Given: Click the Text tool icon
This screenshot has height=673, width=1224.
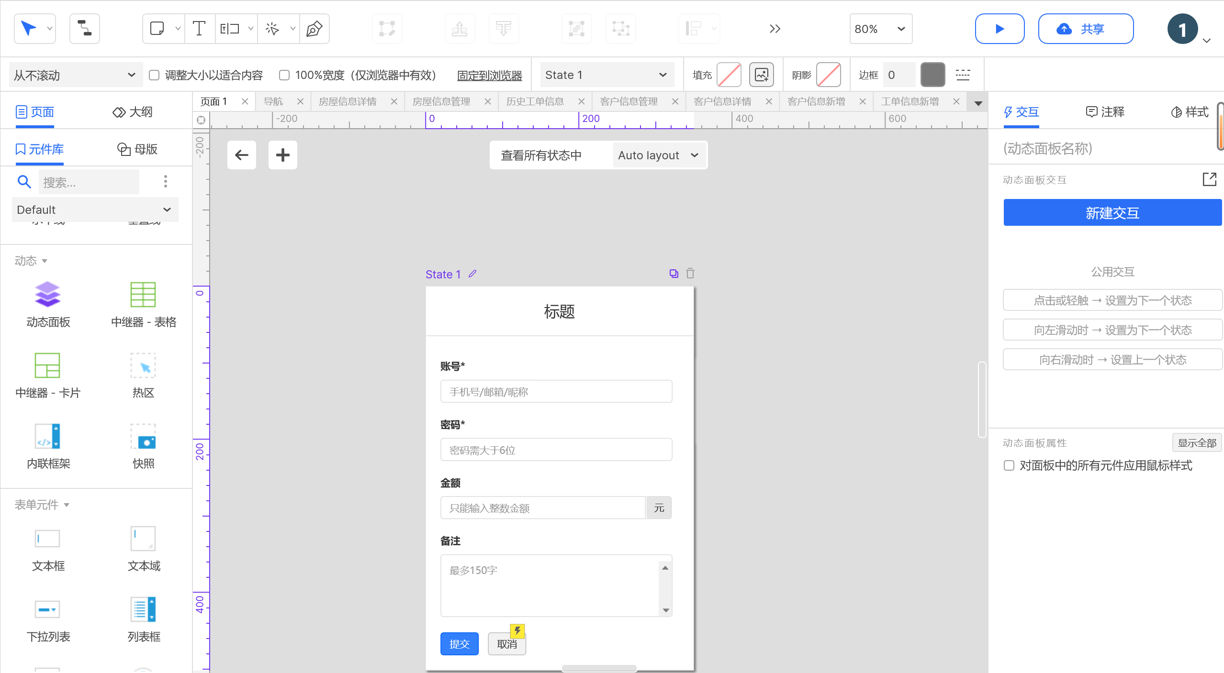Looking at the screenshot, I should coord(199,29).
